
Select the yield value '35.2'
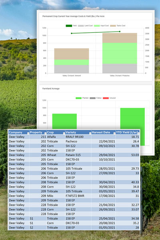128,223
